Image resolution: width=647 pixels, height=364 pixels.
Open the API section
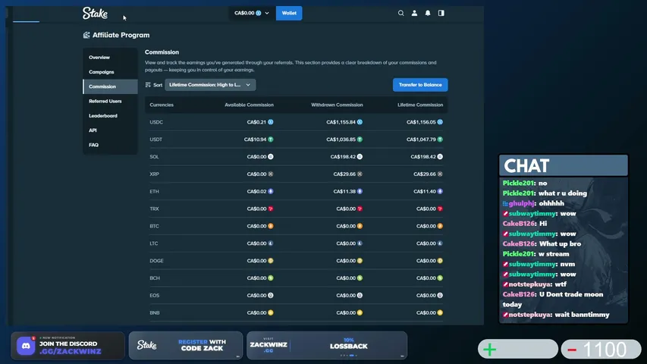click(110, 130)
